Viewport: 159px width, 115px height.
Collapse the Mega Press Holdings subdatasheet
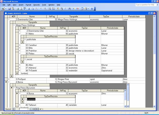[14, 25]
